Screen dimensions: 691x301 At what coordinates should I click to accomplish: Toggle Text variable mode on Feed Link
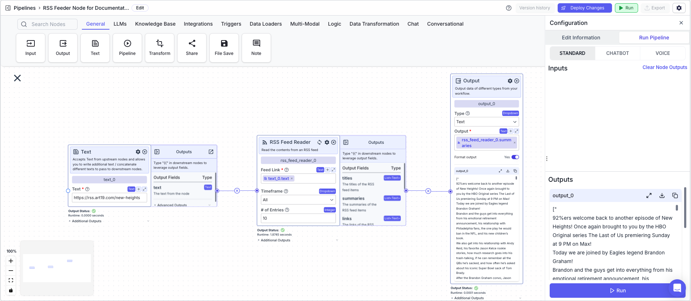(320, 170)
